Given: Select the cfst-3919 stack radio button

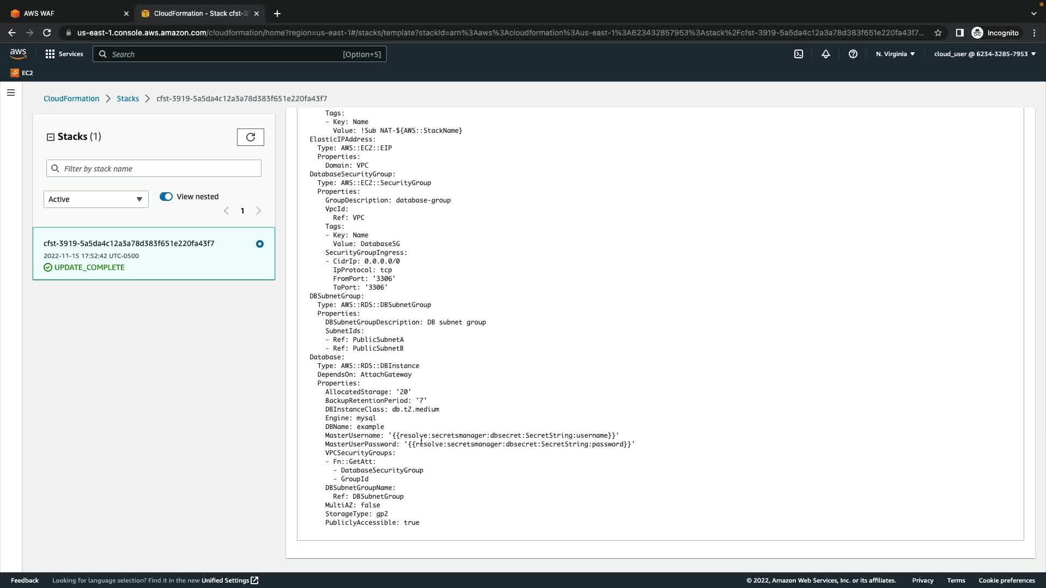Looking at the screenshot, I should pos(260,244).
